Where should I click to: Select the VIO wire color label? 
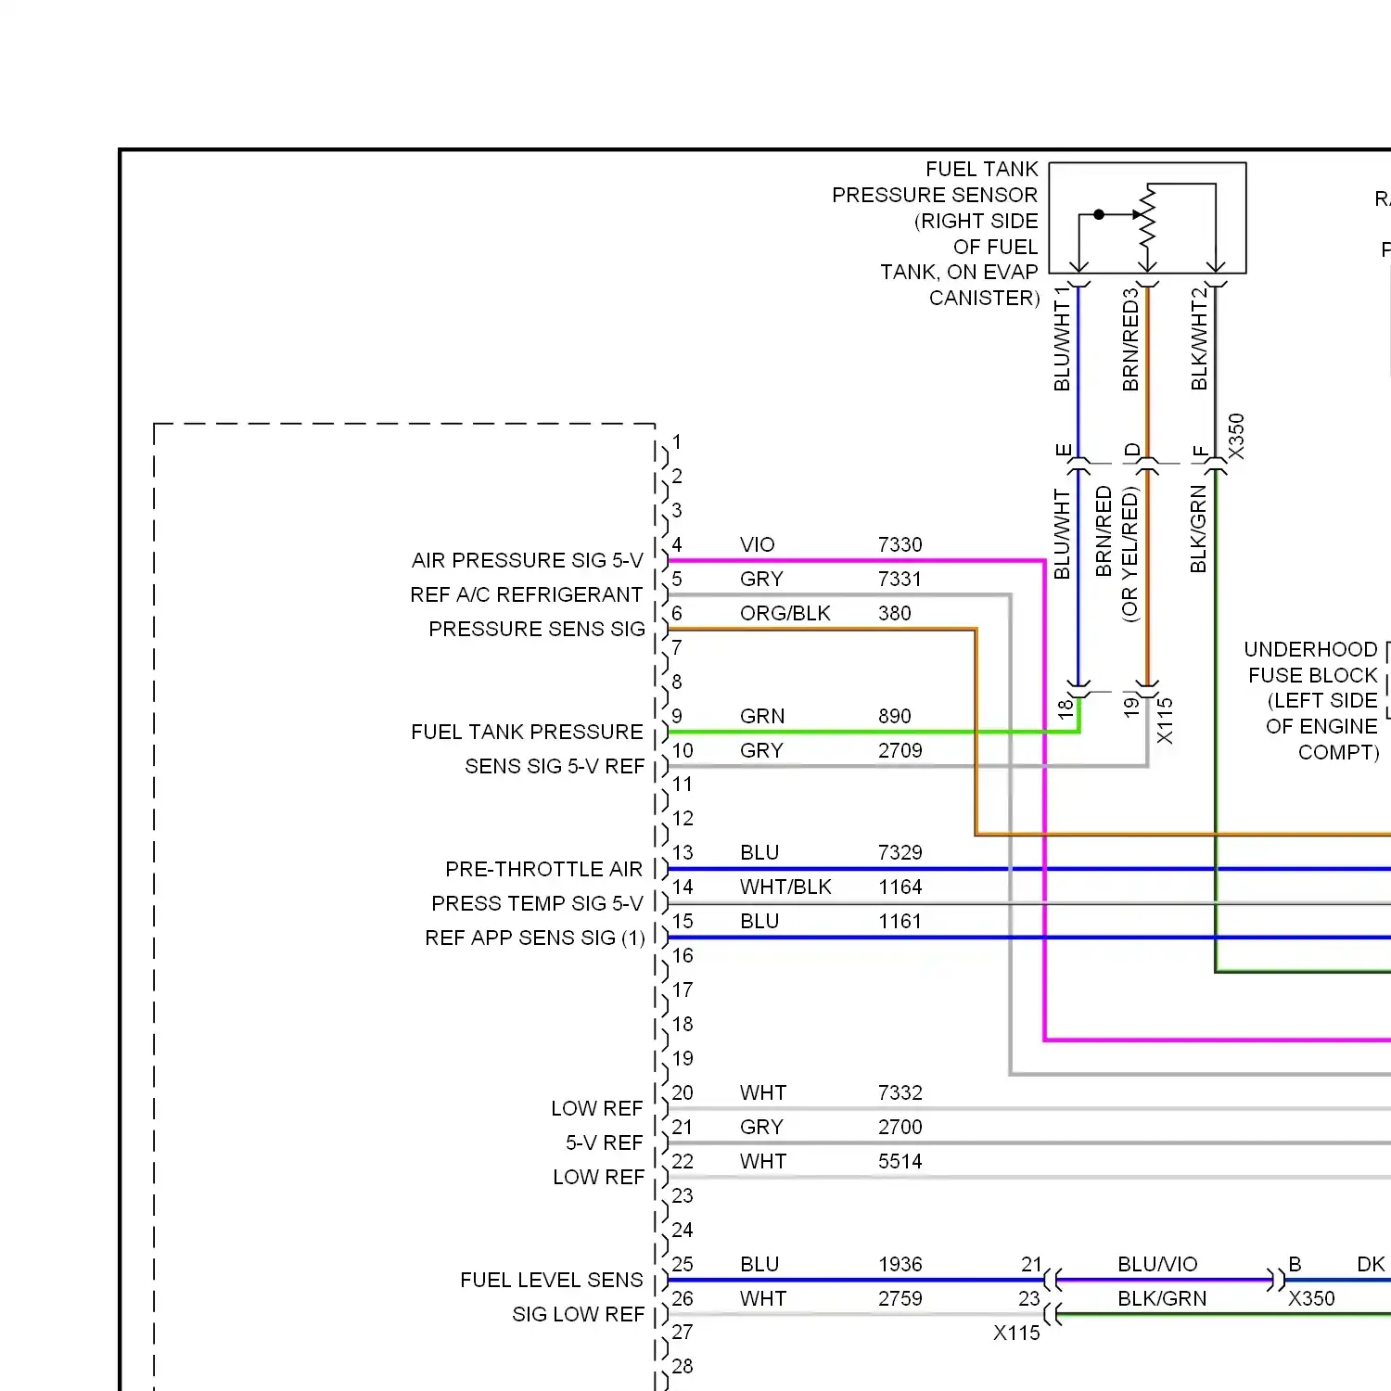[x=757, y=544]
